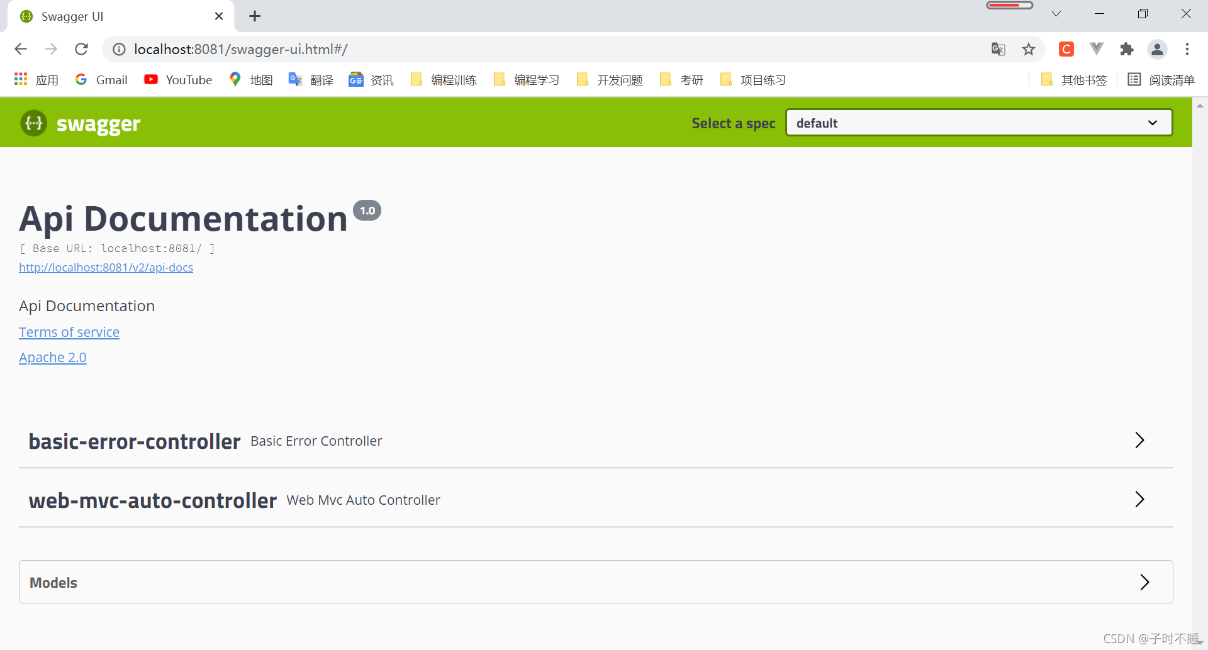Open the 项目练习 bookmark folder
Viewport: 1208px width, 650px height.
[753, 80]
